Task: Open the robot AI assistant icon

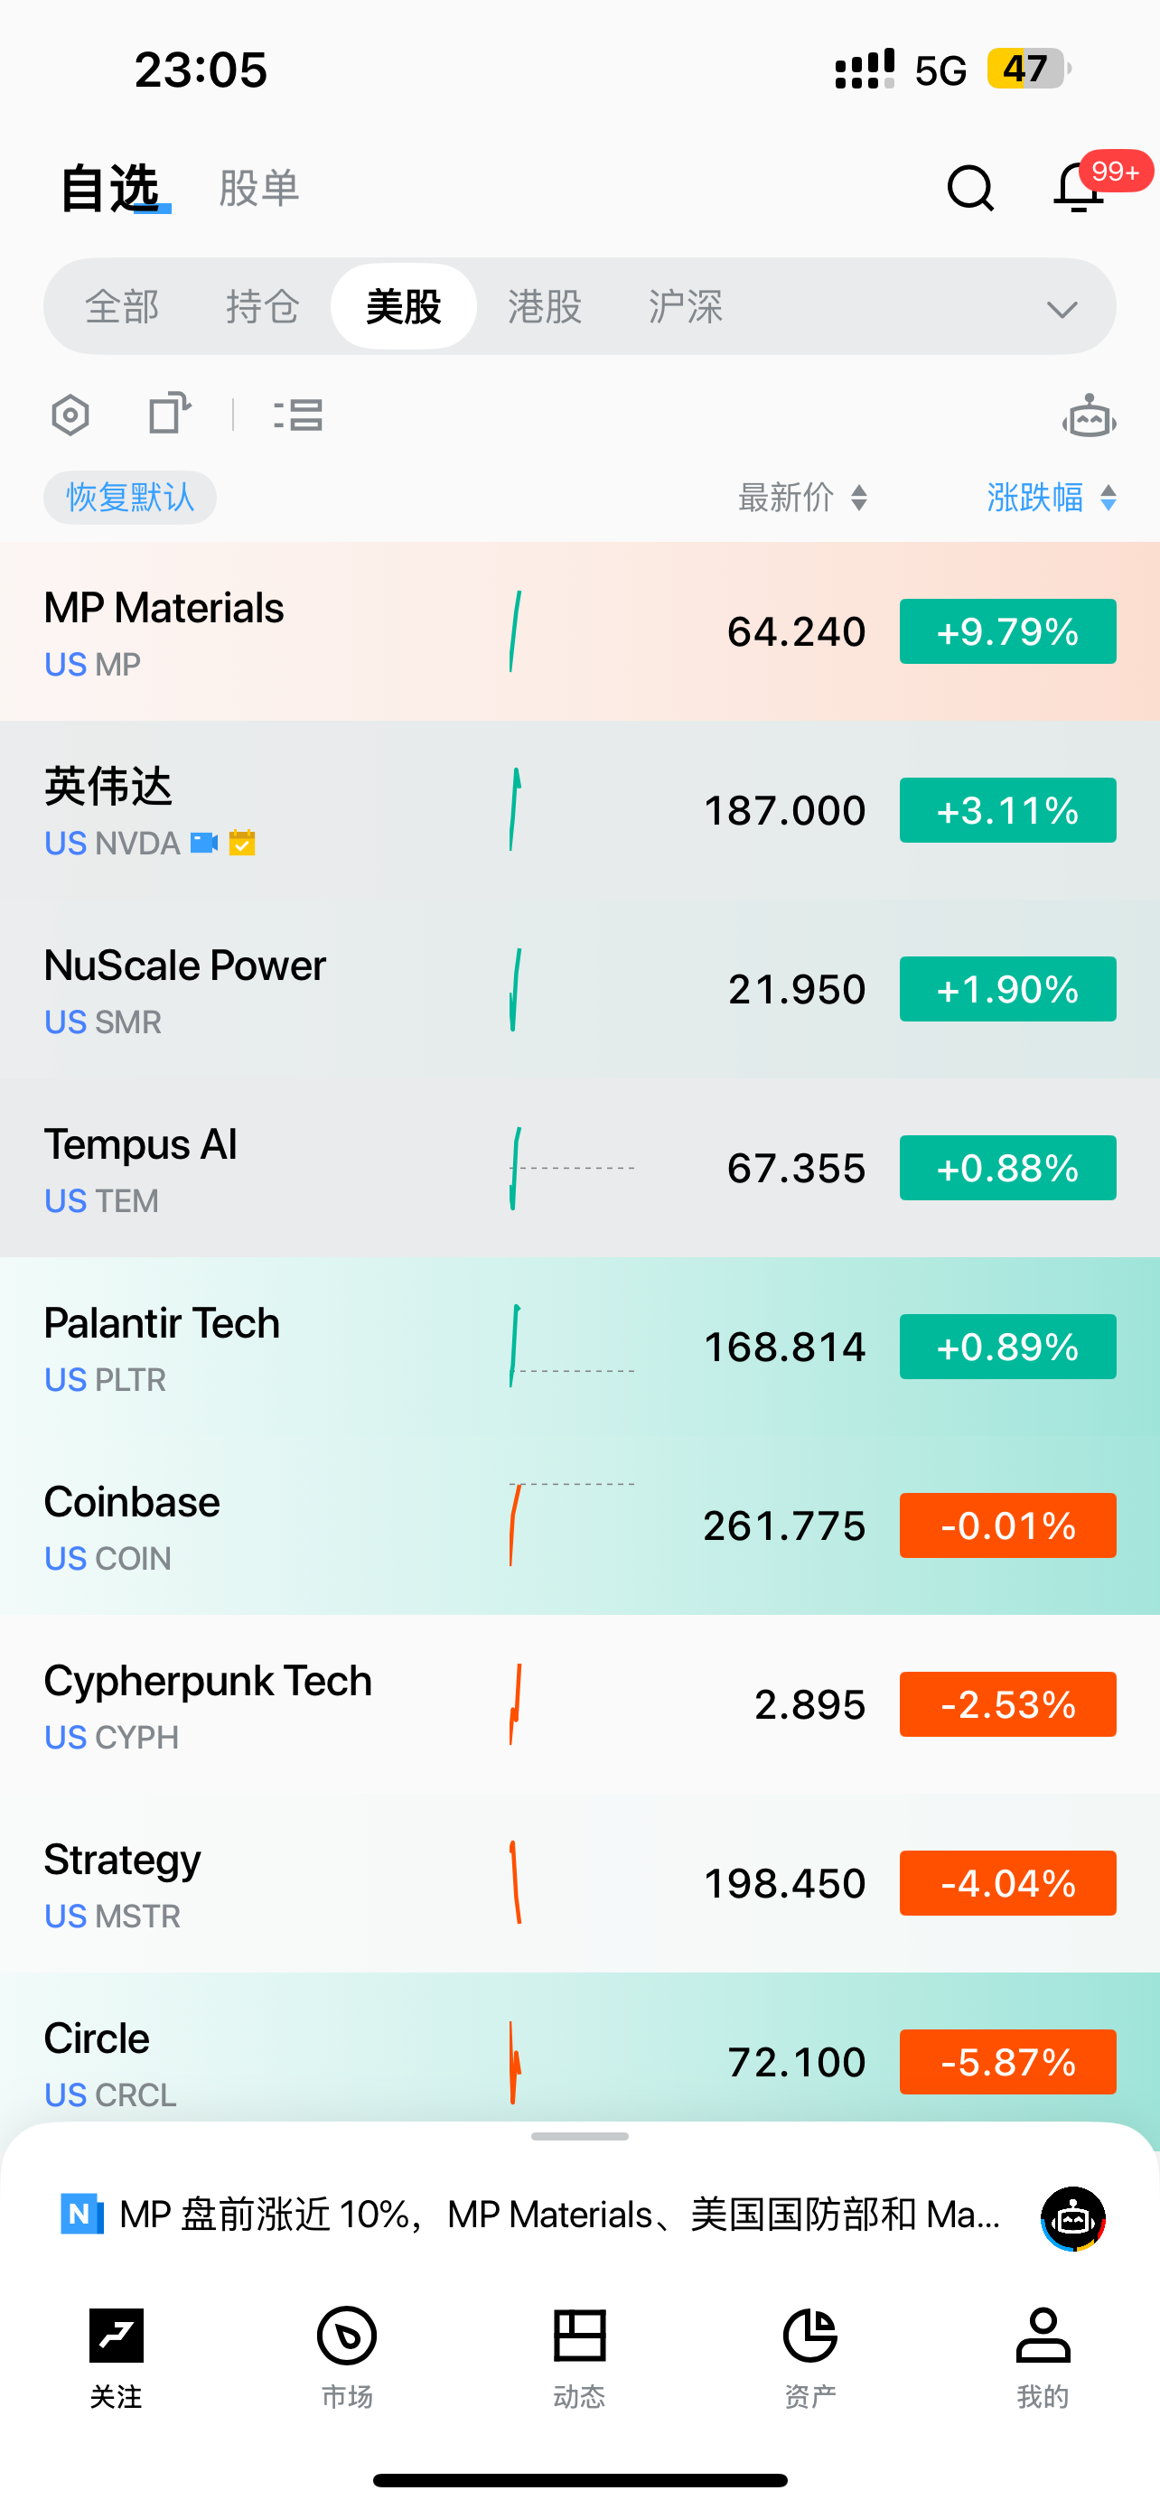Action: coord(1088,417)
